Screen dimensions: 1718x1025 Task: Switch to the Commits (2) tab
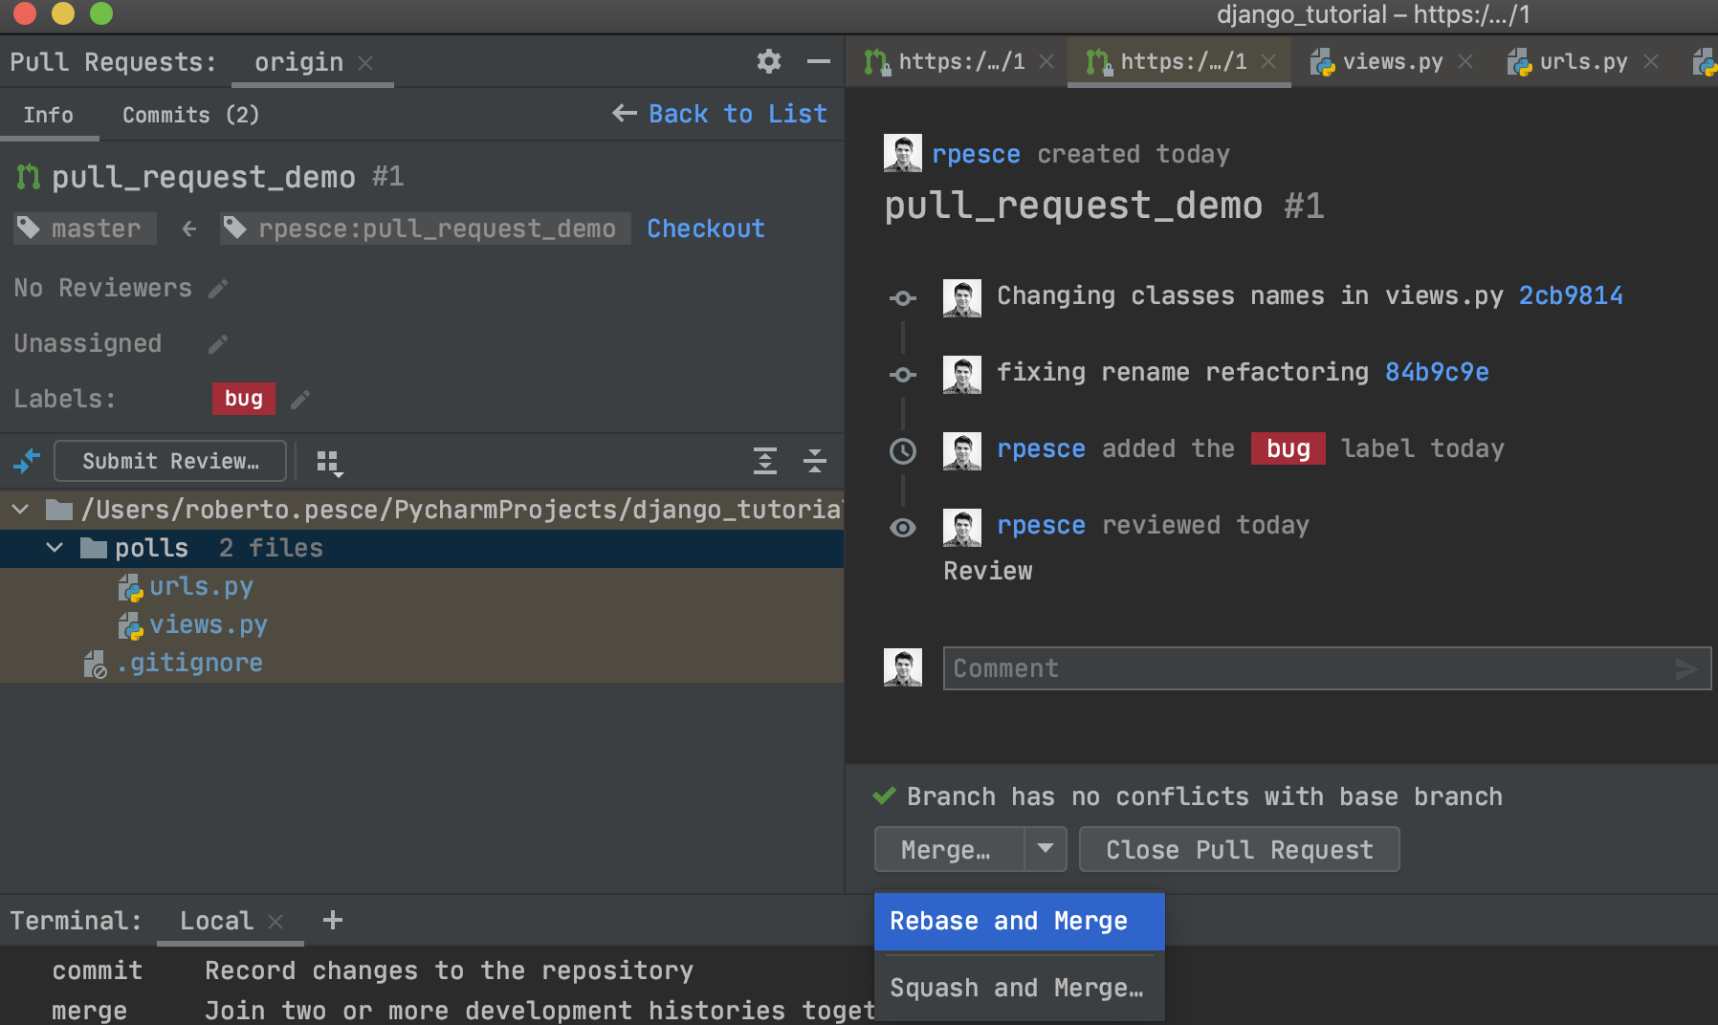[x=191, y=115]
